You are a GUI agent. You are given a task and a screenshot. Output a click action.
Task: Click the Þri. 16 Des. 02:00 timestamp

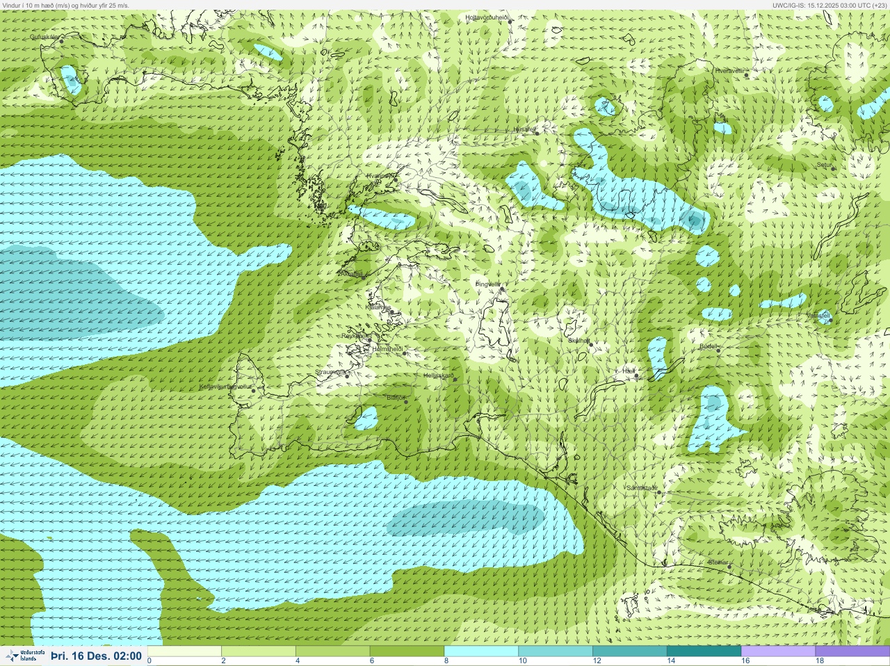pyautogui.click(x=97, y=656)
